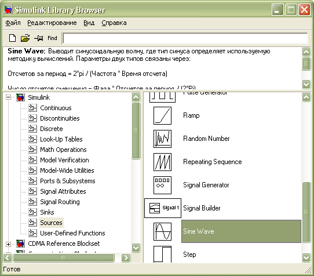This screenshot has width=314, height=276.
Task: Open the Справка menu
Action: [x=114, y=23]
